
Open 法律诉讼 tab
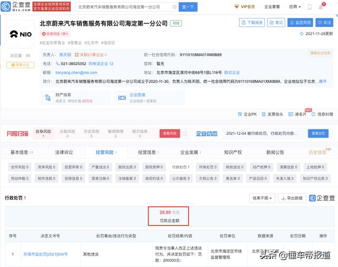coord(64,152)
